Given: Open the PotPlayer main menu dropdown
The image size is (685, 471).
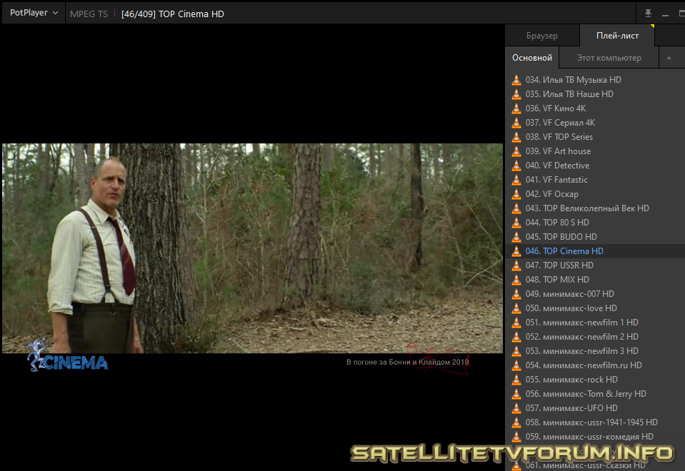Looking at the screenshot, I should pyautogui.click(x=34, y=13).
